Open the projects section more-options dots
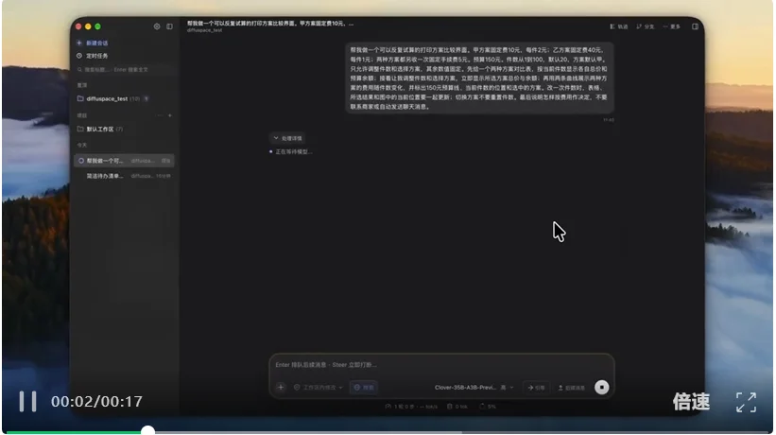776x435 pixels. [x=160, y=115]
